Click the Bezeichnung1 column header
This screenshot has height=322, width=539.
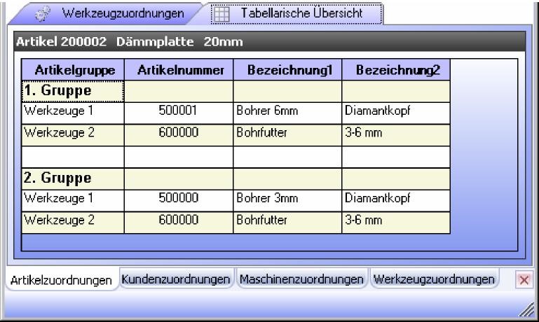287,70
